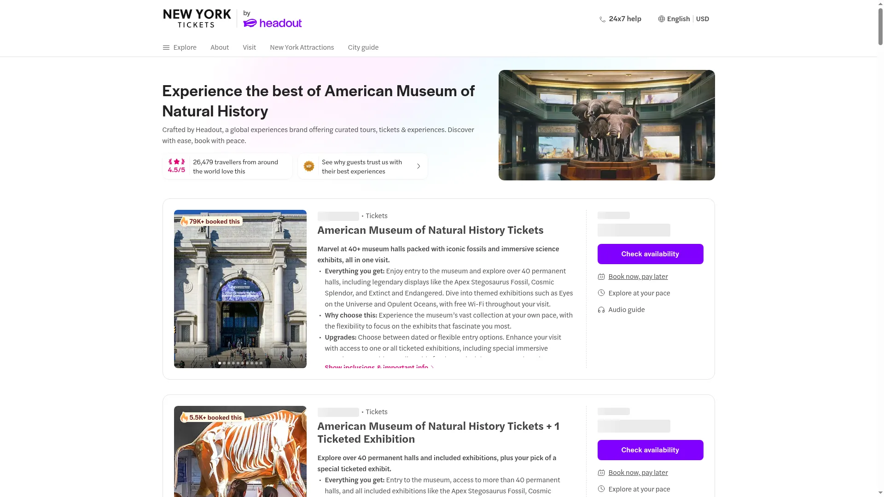Screen dimensions: 884x497
Task: Open the City guide menu
Action: tap(363, 47)
